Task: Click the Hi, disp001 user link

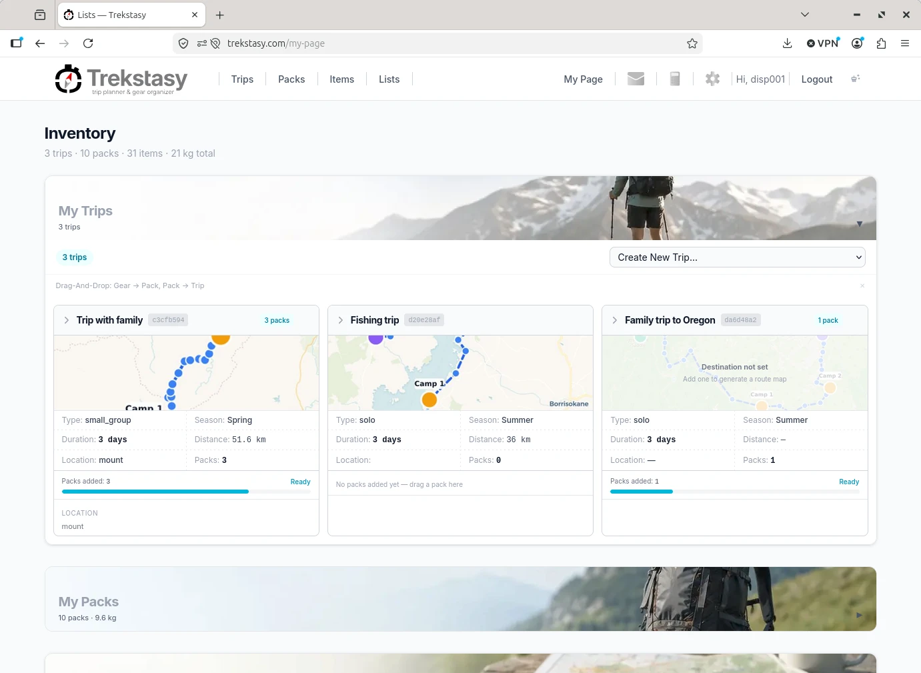Action: tap(760, 79)
